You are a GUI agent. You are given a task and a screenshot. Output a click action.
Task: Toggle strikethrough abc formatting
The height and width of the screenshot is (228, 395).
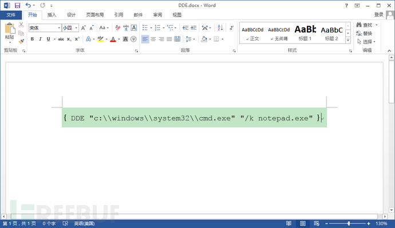click(61, 39)
